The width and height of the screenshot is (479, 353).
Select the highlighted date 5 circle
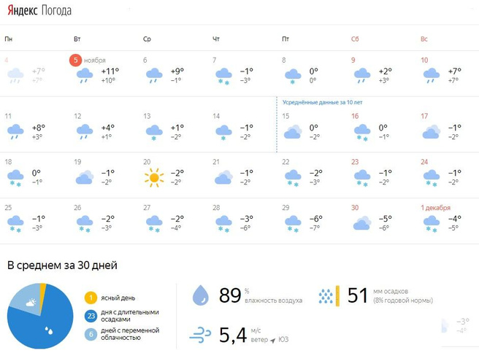76,60
